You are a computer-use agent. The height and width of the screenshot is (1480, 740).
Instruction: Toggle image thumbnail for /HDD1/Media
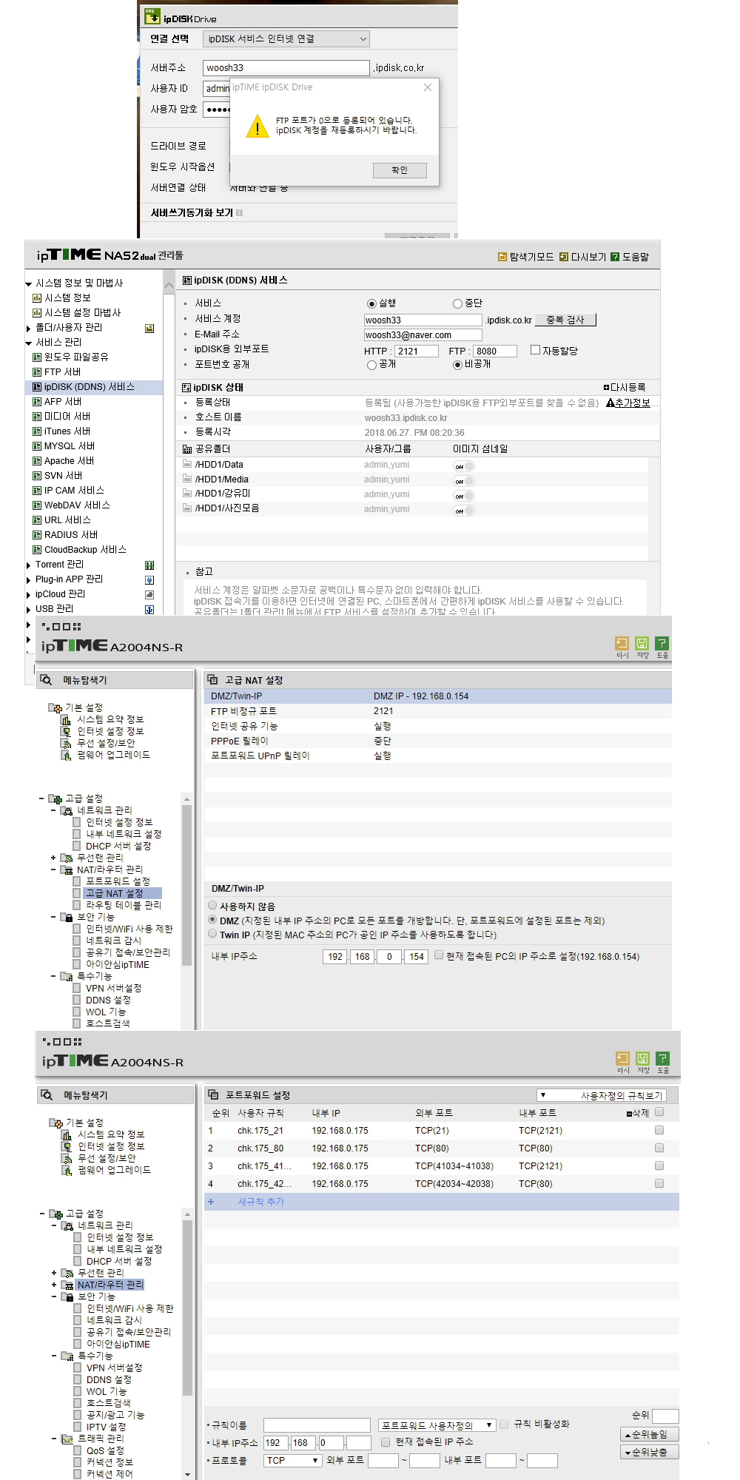pyautogui.click(x=464, y=481)
